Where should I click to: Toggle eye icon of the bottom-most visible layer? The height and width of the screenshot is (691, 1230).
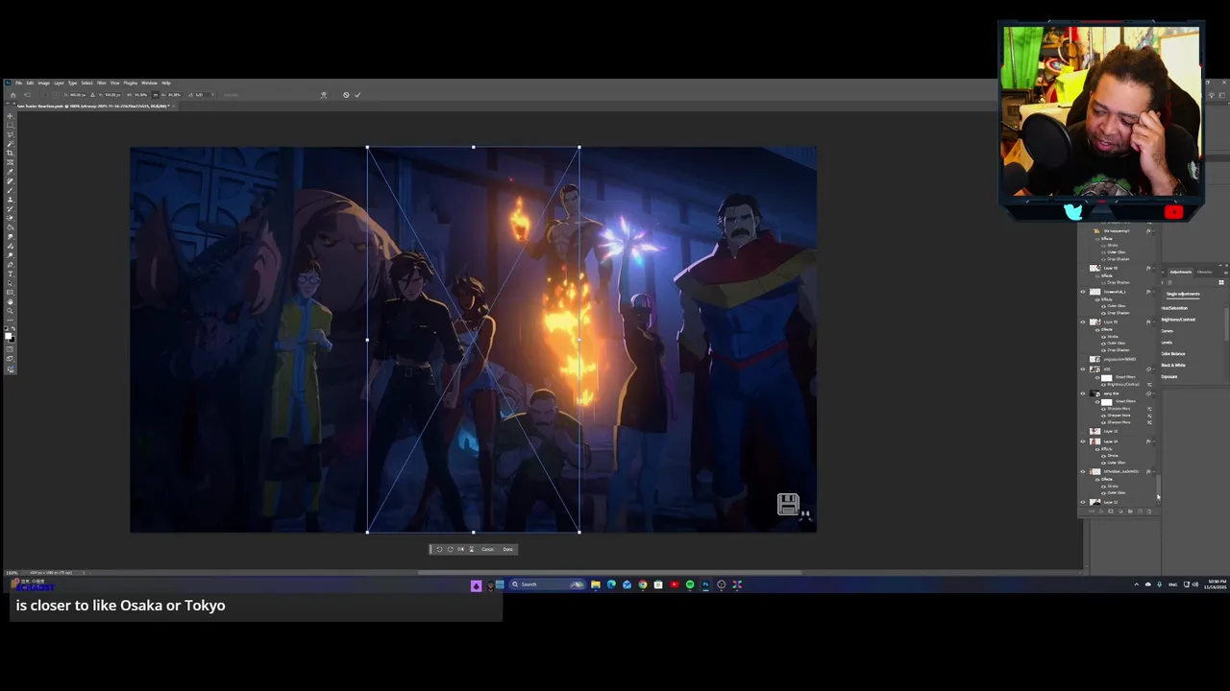1082,502
